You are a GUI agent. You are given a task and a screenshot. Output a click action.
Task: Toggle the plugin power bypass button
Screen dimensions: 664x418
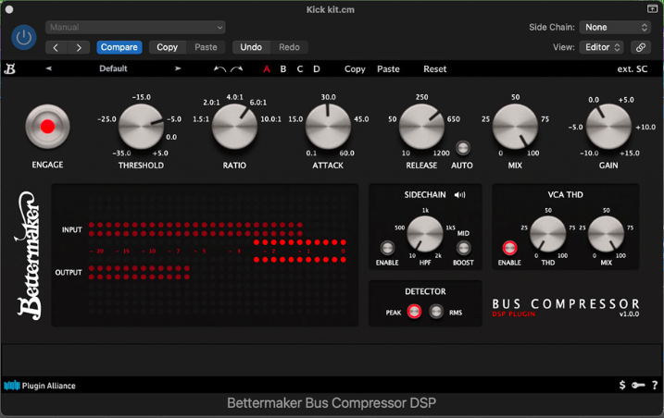(24, 38)
